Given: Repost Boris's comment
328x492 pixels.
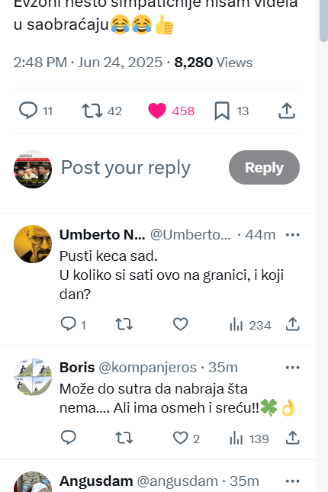Looking at the screenshot, I should (124, 438).
